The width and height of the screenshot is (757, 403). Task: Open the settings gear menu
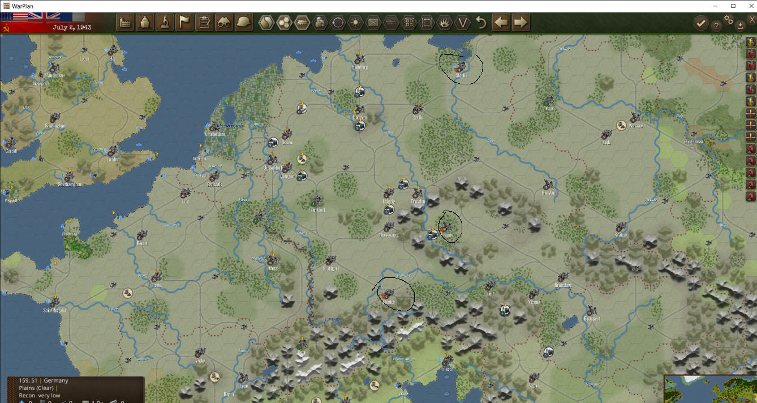(729, 21)
